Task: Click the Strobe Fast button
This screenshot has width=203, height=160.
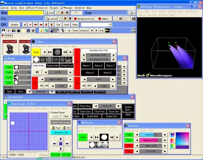Action: click(x=111, y=116)
